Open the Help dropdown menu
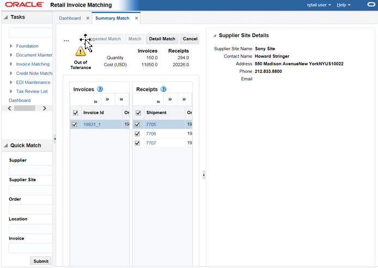This screenshot has height=268, width=378. (344, 5)
